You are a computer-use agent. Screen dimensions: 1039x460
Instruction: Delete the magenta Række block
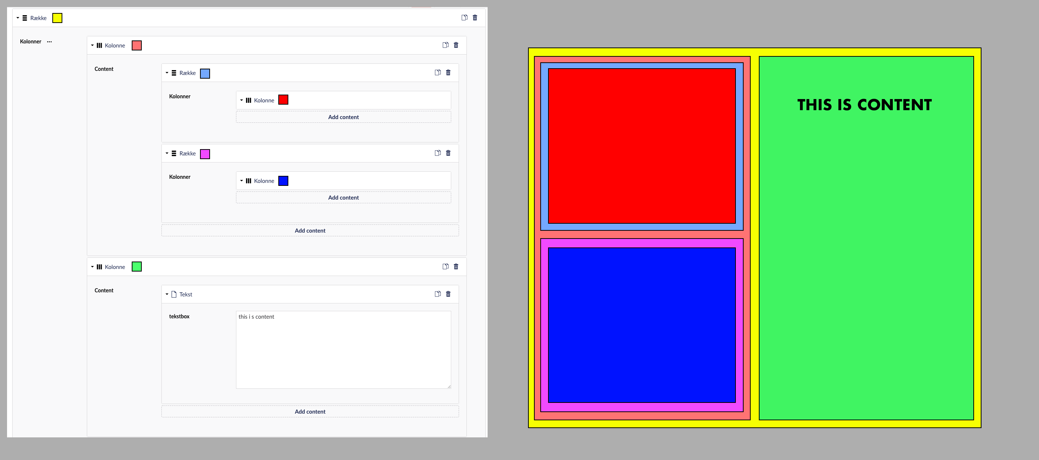click(x=448, y=153)
